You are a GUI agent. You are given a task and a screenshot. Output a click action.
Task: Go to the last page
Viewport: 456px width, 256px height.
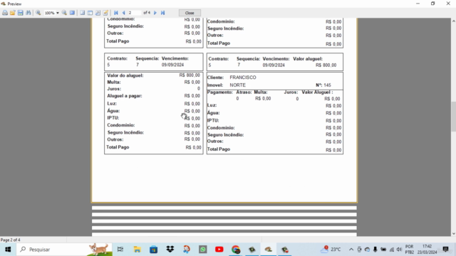point(163,13)
